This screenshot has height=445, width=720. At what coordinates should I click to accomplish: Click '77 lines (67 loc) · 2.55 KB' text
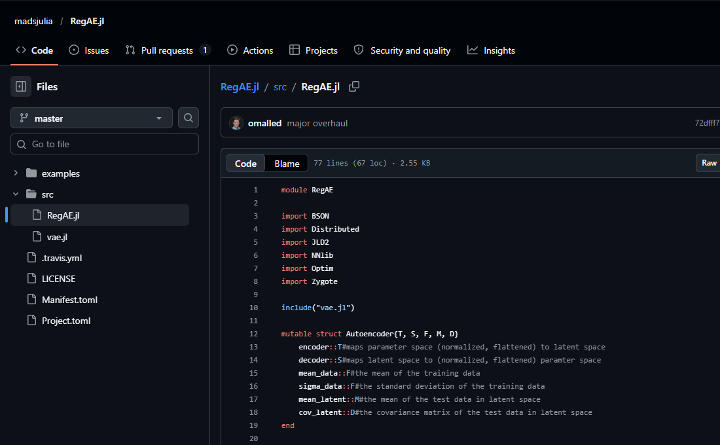click(372, 163)
